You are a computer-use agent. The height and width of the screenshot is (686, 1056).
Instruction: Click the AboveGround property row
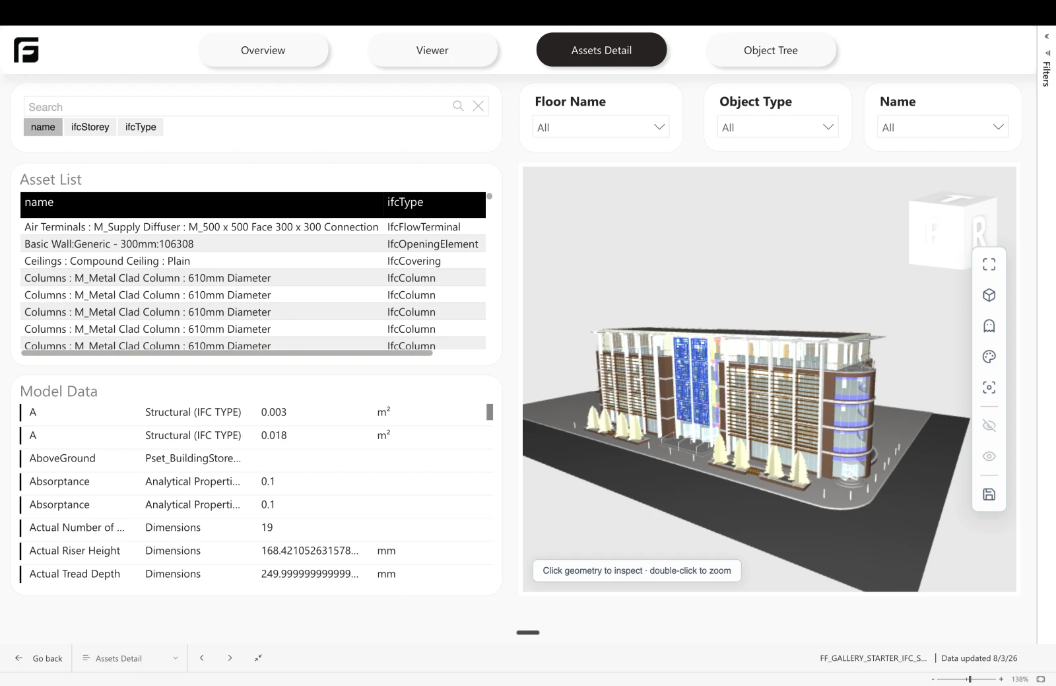pyautogui.click(x=257, y=458)
